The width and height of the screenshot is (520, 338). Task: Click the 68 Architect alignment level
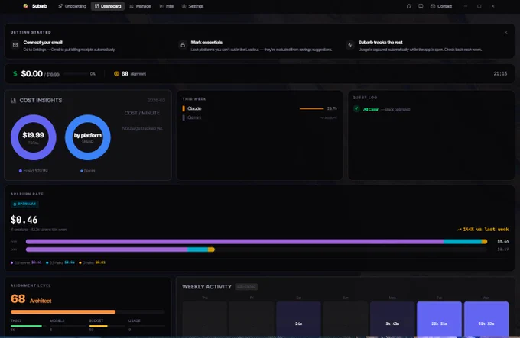(x=31, y=299)
